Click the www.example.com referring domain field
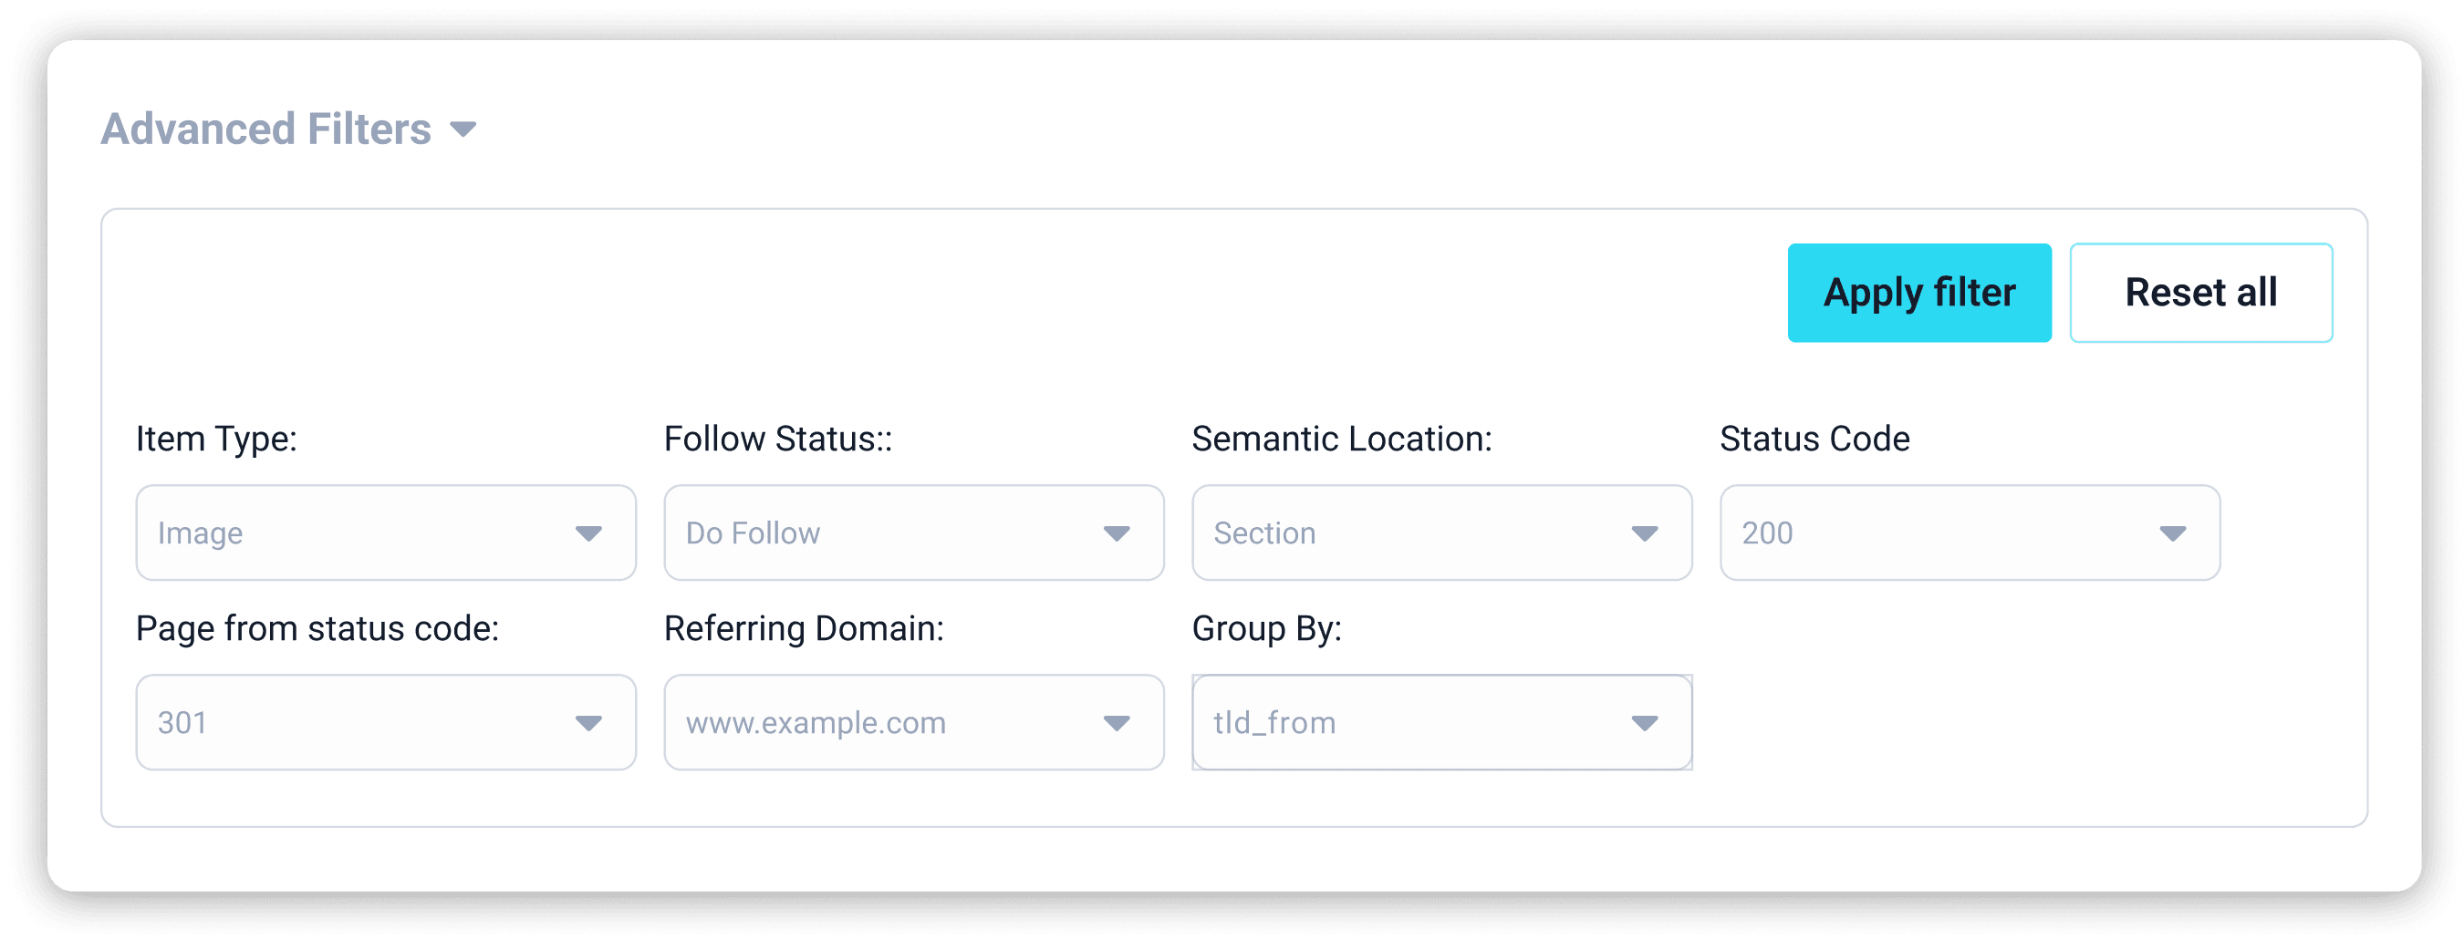Image resolution: width=2464 pixels, height=941 pixels. click(x=816, y=722)
